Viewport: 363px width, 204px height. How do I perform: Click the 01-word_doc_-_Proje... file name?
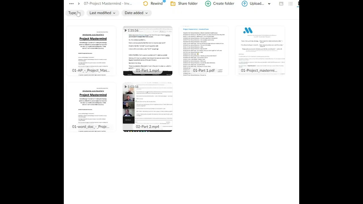pyautogui.click(x=91, y=127)
